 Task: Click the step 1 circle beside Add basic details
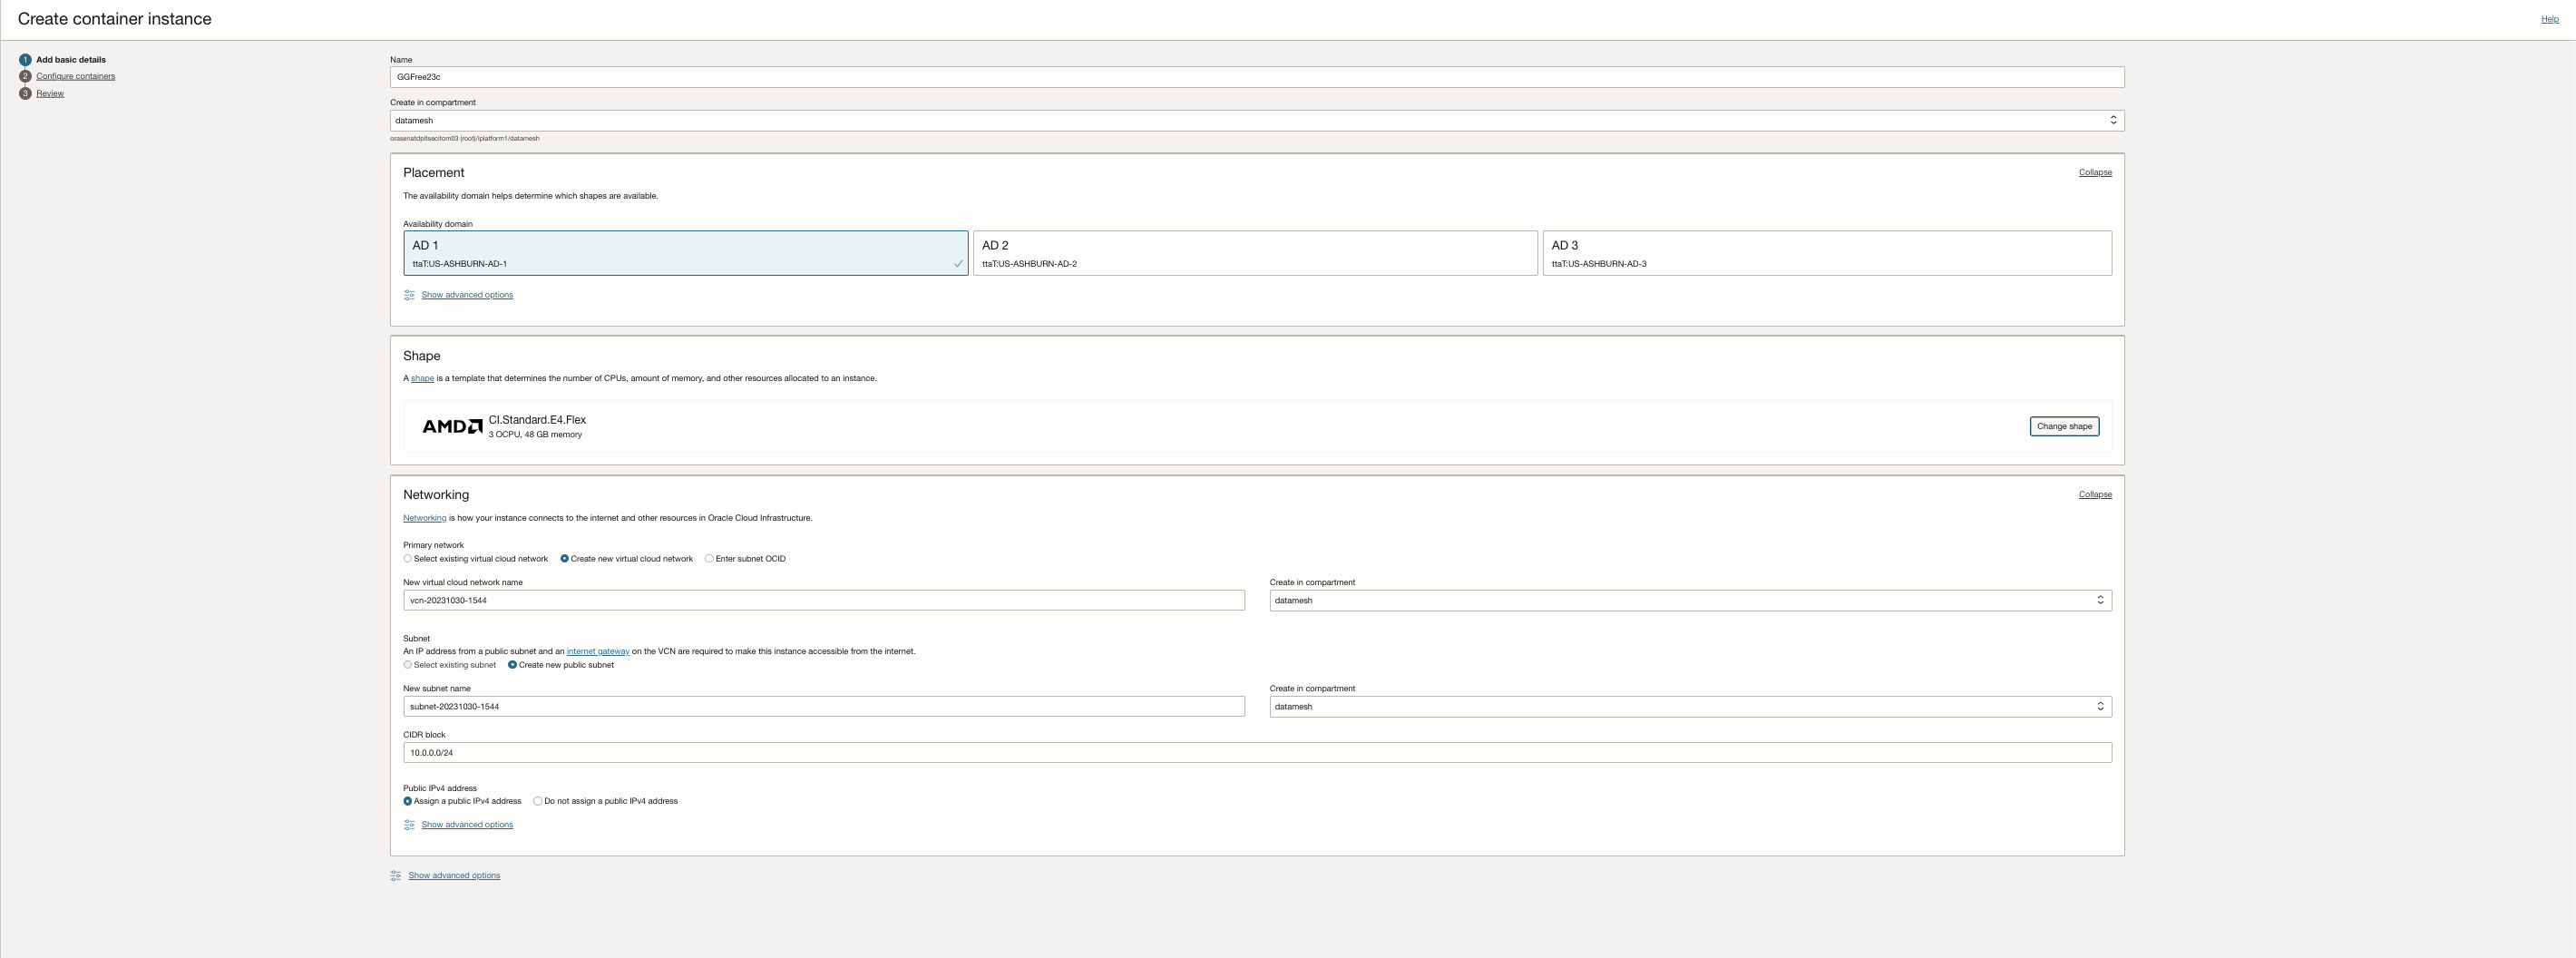[x=26, y=59]
